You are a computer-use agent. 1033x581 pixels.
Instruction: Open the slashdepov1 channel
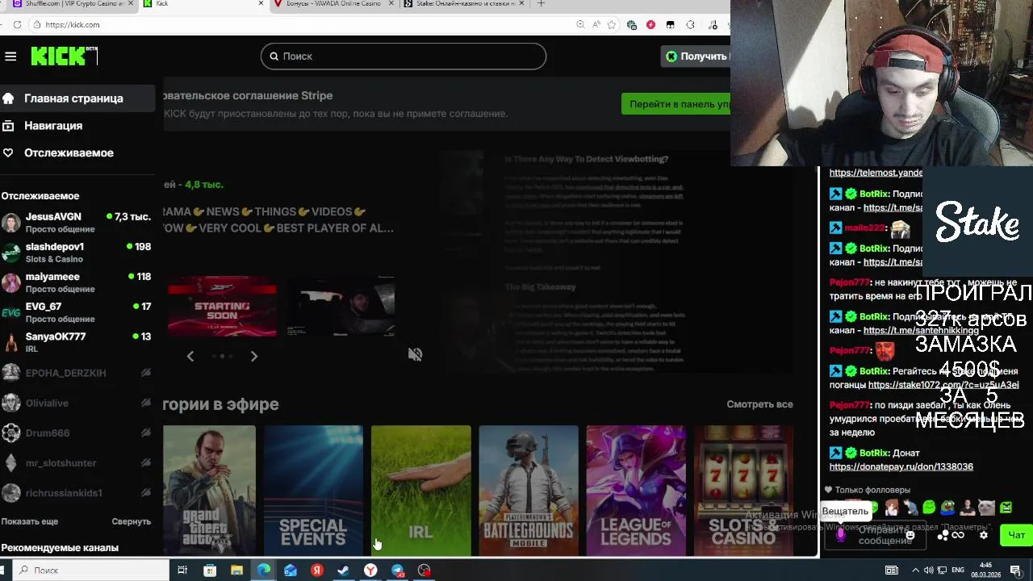pos(77,253)
